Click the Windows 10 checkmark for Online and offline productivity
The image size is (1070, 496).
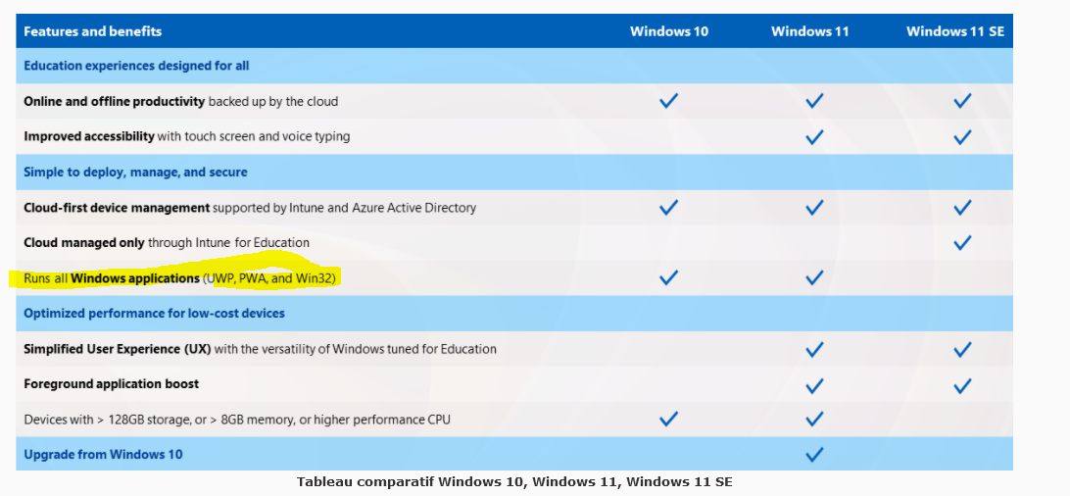(668, 101)
